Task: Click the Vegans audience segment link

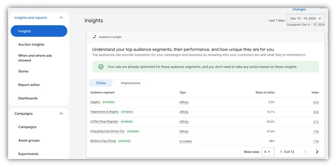Action: point(95,102)
